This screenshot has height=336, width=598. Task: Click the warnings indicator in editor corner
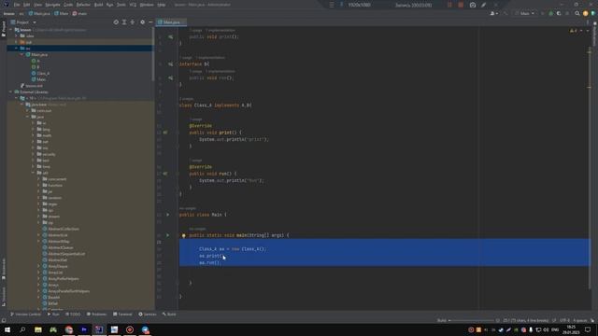pyautogui.click(x=574, y=31)
